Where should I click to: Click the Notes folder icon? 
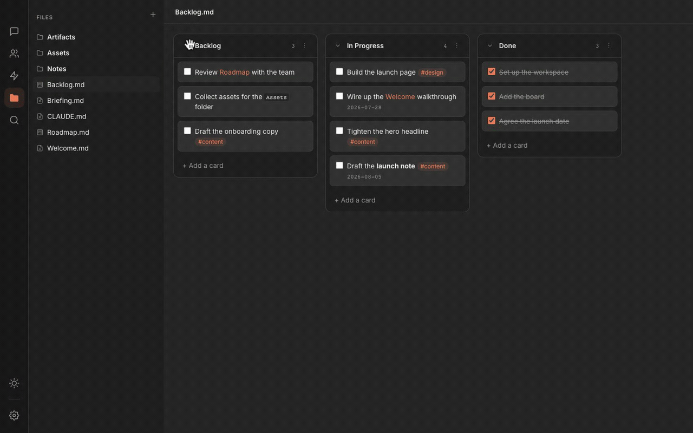pyautogui.click(x=40, y=69)
